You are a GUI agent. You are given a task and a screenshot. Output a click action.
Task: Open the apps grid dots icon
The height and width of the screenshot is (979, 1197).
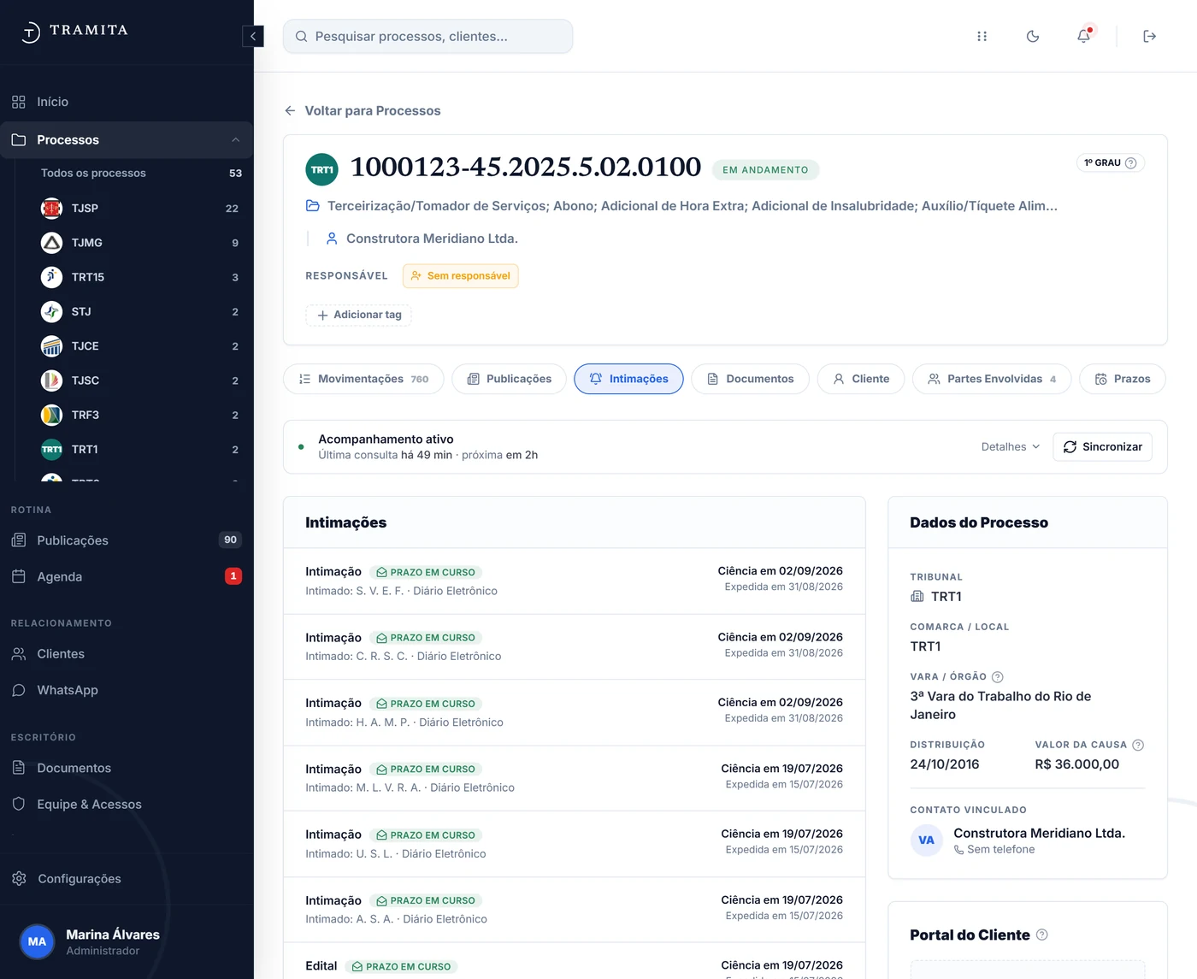click(x=982, y=36)
